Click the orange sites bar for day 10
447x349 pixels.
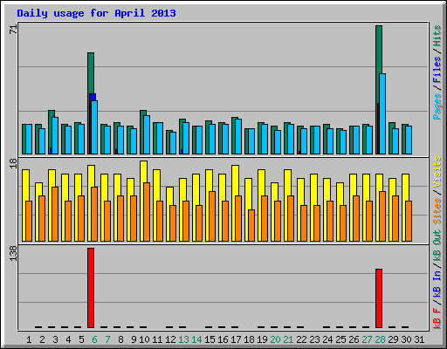click(147, 212)
